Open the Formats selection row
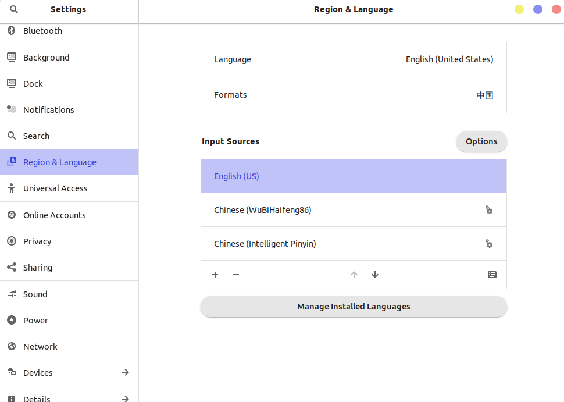The height and width of the screenshot is (402, 564). click(354, 95)
